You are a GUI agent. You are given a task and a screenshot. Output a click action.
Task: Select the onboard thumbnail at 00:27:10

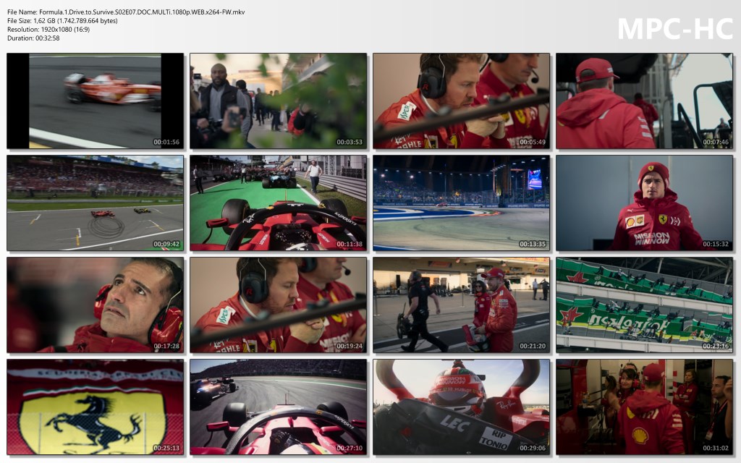278,407
